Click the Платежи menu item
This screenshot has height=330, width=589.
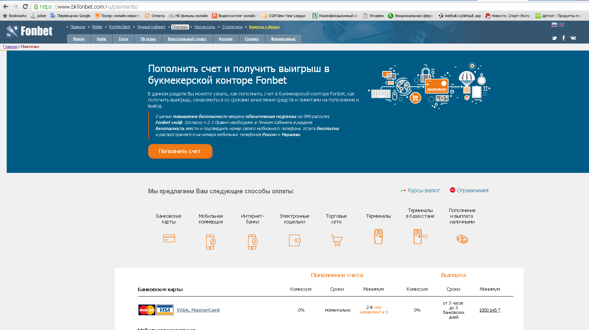180,27
